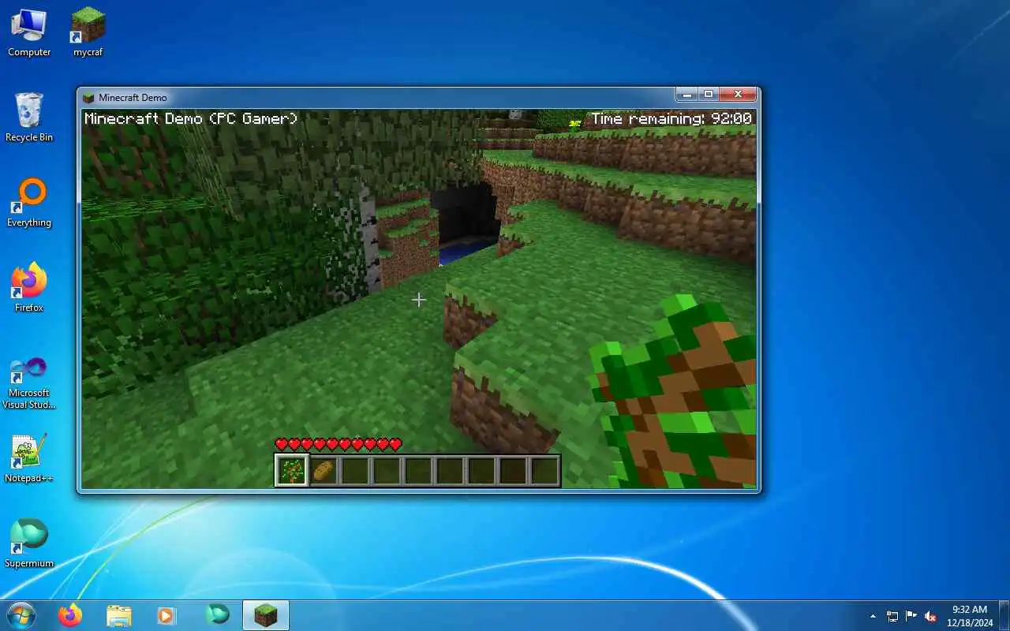
Task: Click the Show desktop button
Action: [1004, 615]
